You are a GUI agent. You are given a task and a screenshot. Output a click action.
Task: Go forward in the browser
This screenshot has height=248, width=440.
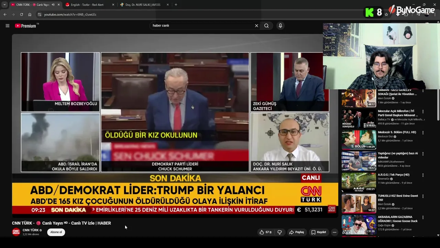point(13,14)
